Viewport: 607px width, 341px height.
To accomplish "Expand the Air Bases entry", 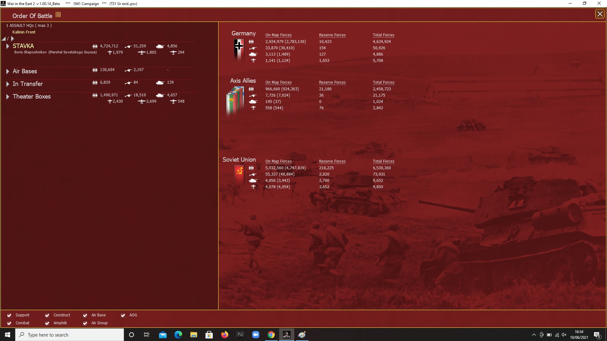I will click(x=8, y=71).
